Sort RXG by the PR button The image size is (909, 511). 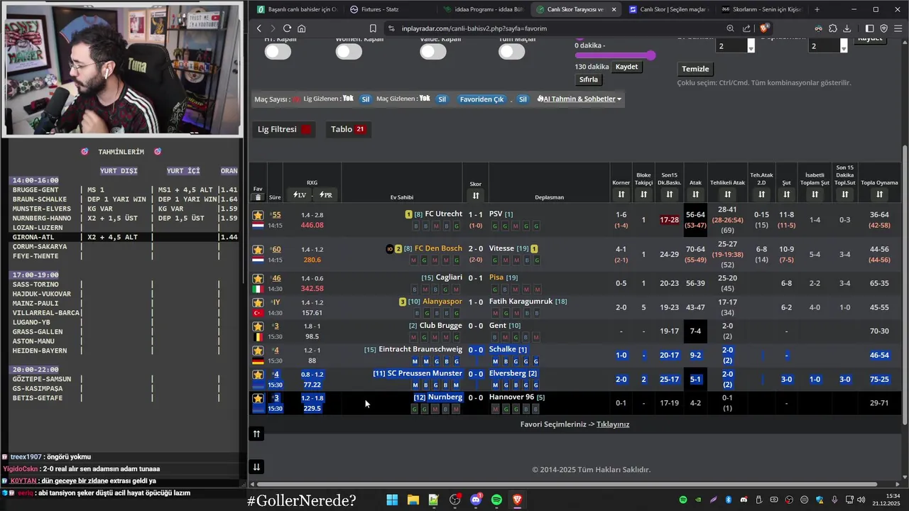(x=326, y=195)
